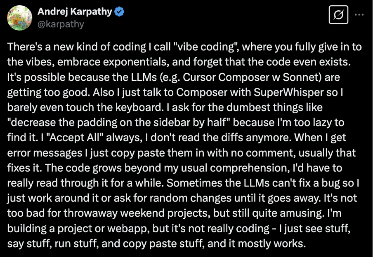This screenshot has width=373, height=257.
Task: Click the words "error messages" in the post
Action: point(45,153)
